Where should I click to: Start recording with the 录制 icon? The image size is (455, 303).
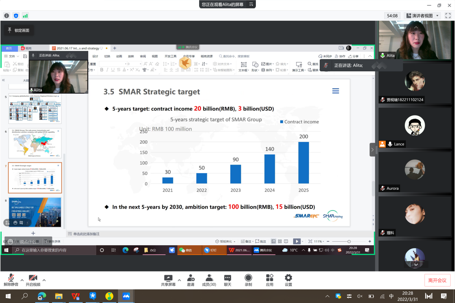pos(248,280)
